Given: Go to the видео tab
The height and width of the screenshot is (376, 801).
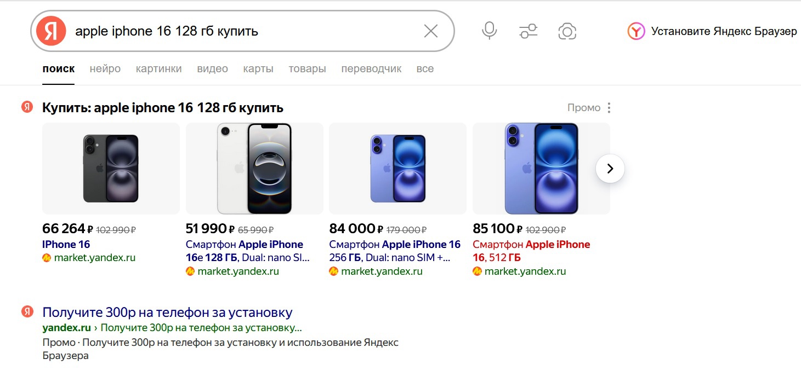Looking at the screenshot, I should coord(212,69).
